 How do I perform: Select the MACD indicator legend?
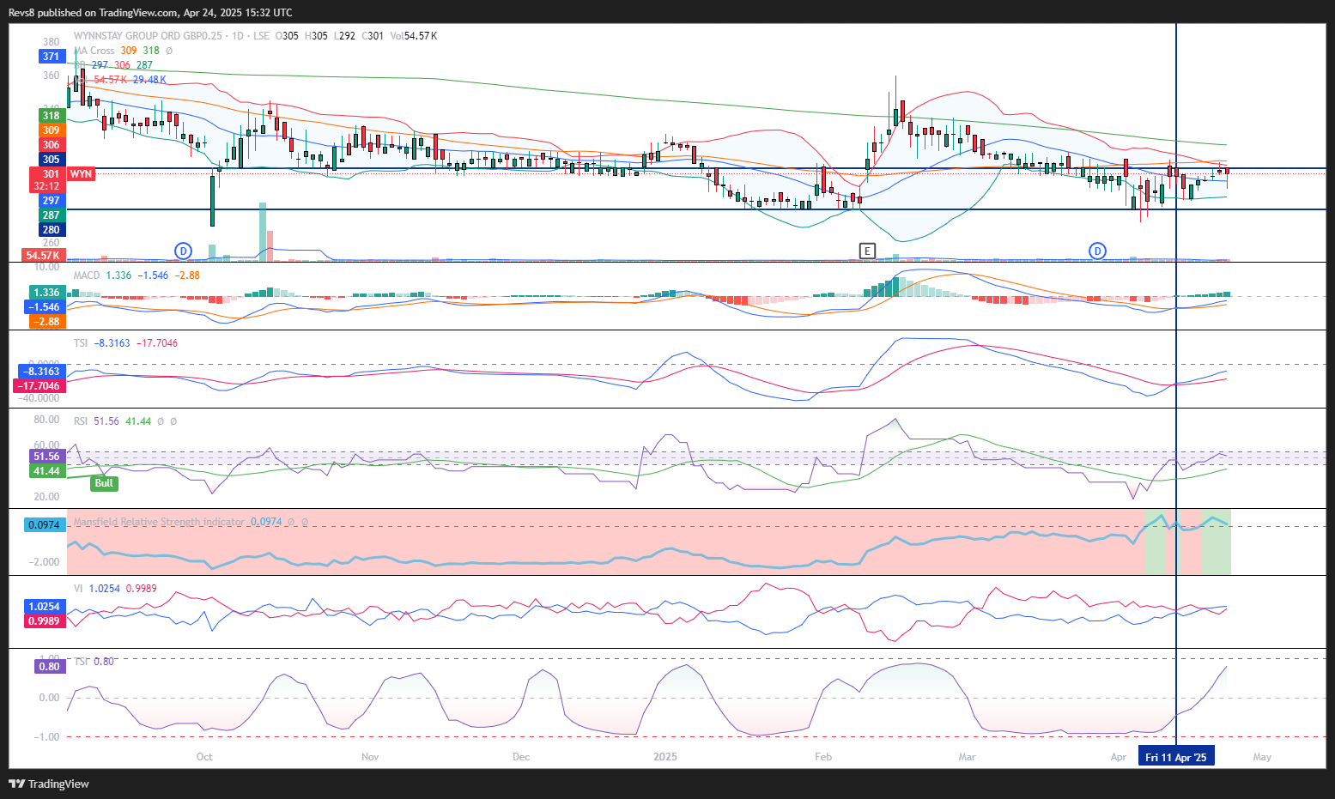(x=87, y=275)
